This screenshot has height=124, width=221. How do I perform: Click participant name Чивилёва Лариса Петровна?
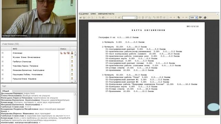click(x=25, y=66)
